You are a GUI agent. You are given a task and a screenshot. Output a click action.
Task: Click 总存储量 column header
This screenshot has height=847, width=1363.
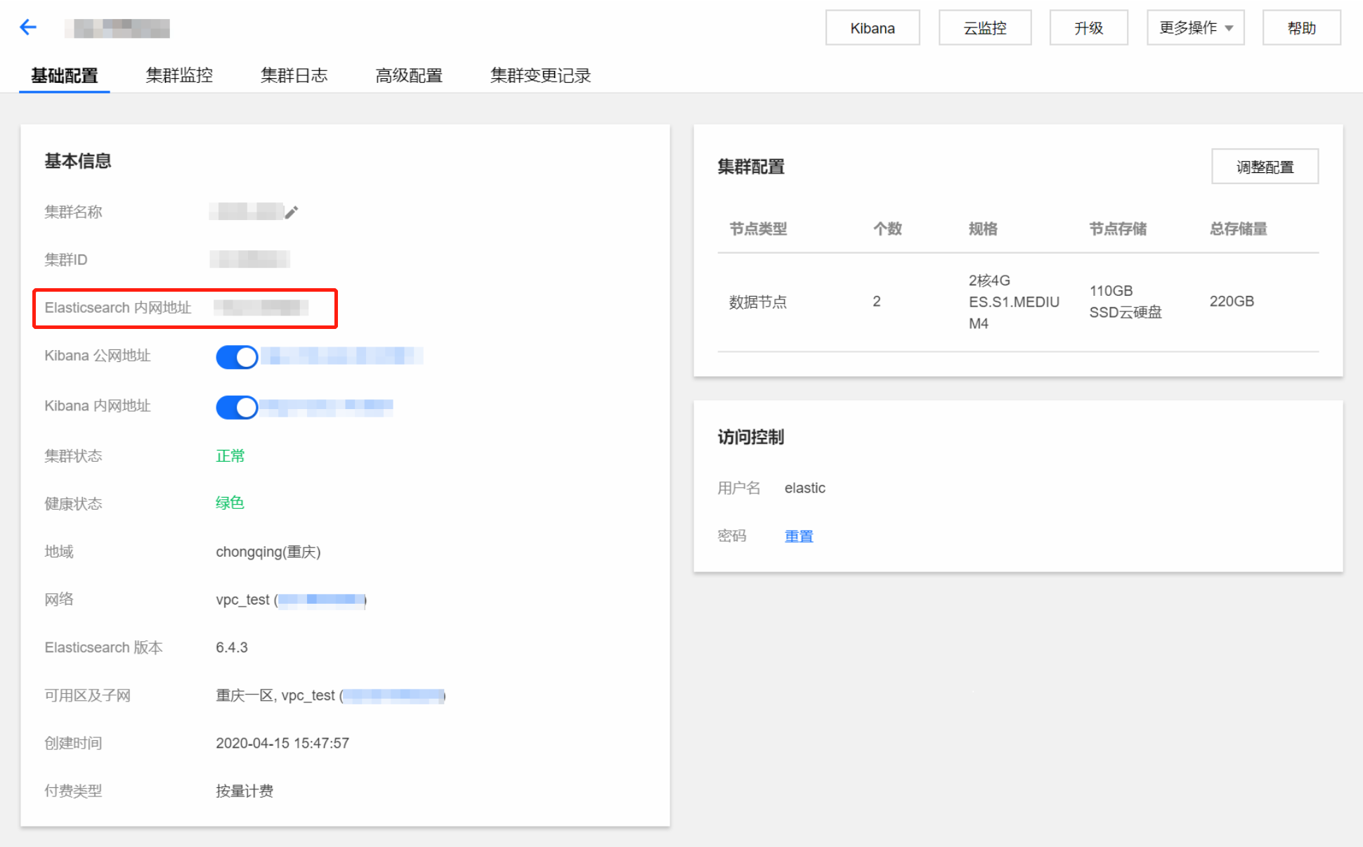(x=1238, y=229)
